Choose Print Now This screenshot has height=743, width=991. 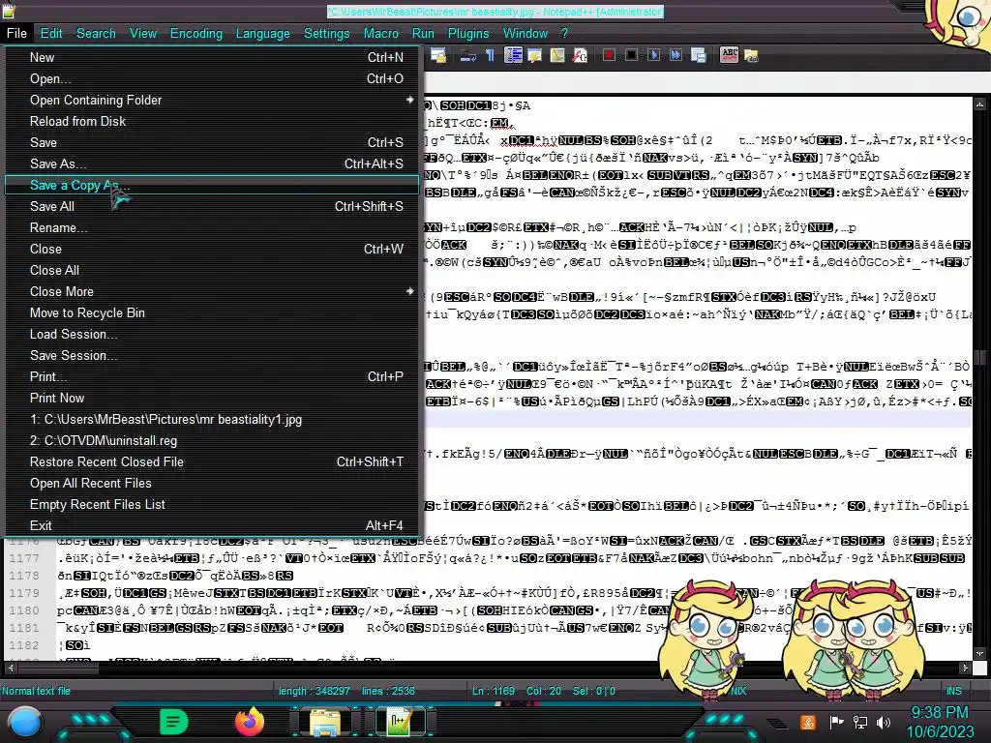pyautogui.click(x=212, y=398)
